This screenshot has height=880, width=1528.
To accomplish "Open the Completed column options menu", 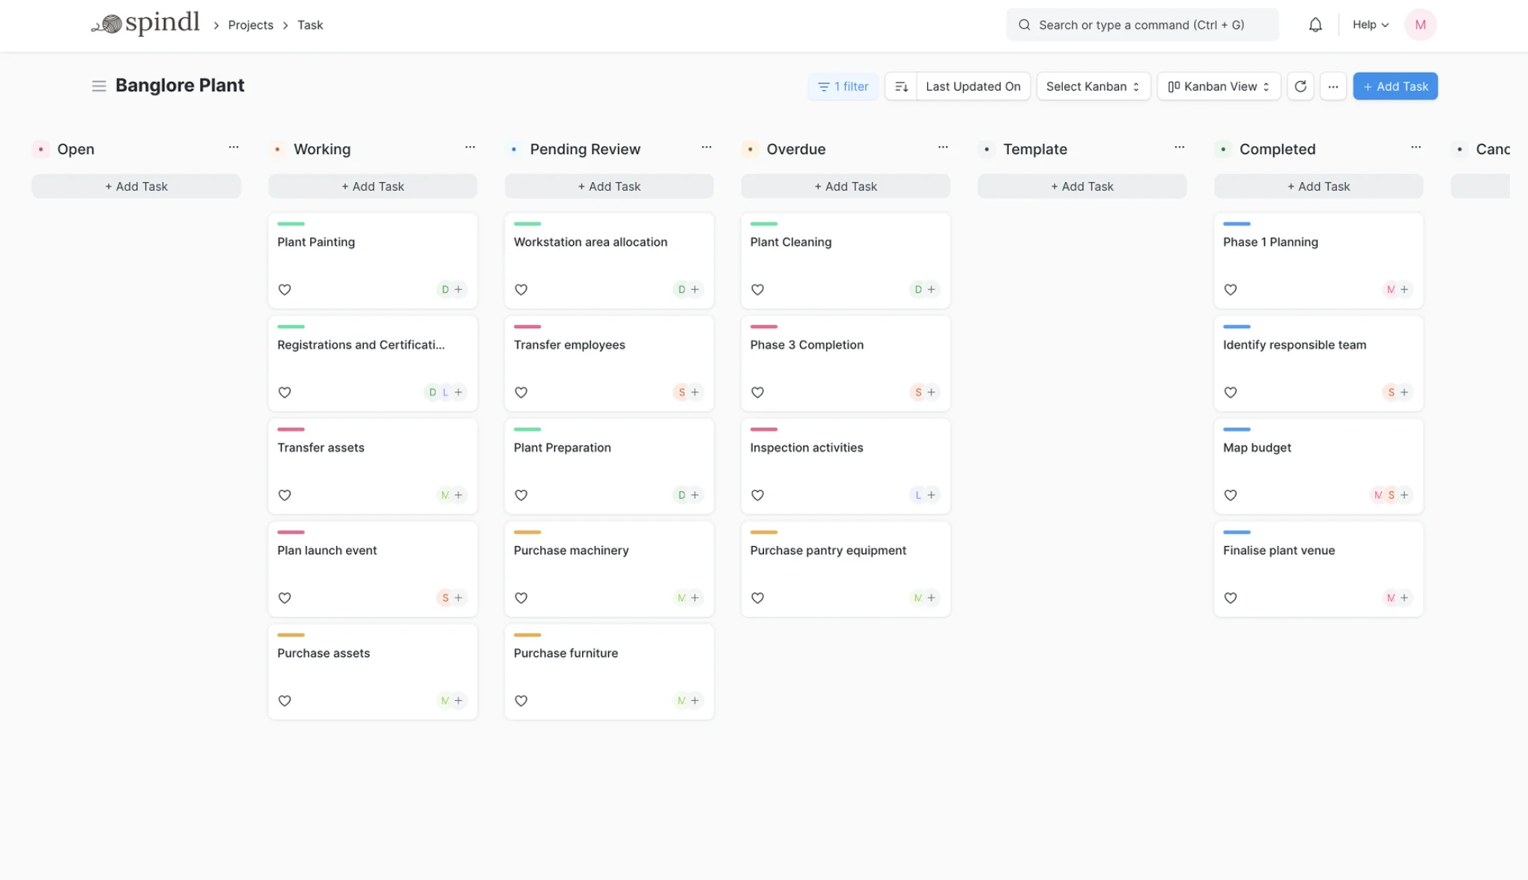I will point(1416,148).
